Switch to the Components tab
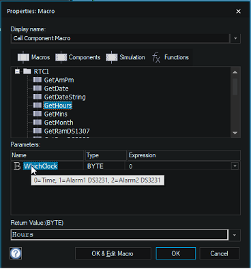 click(x=78, y=57)
